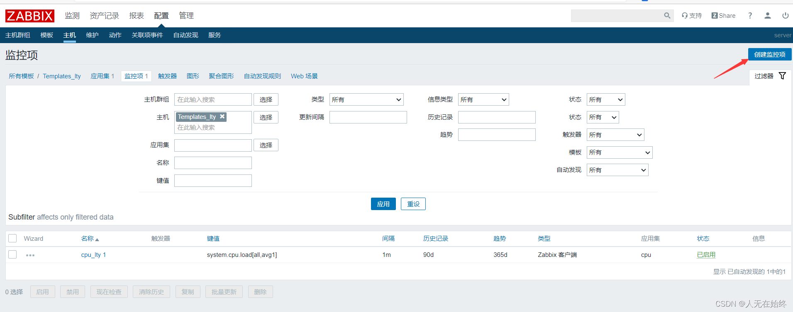
Task: Open the 自动发现 filter dropdown
Action: pyautogui.click(x=617, y=170)
